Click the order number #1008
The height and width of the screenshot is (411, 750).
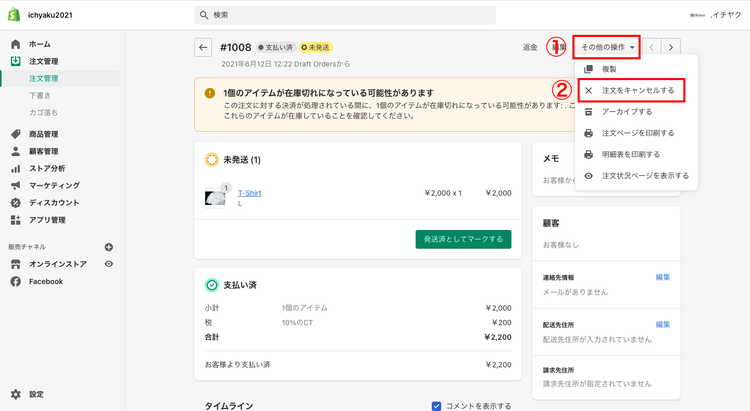coord(236,47)
